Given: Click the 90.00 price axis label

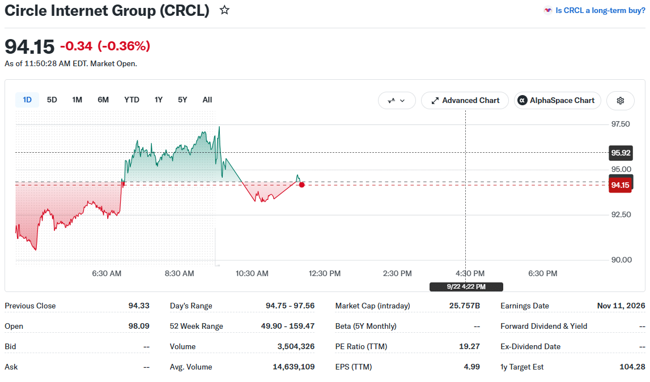Looking at the screenshot, I should click(622, 260).
